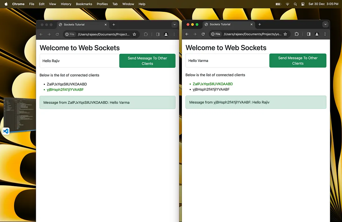
Task: Open macOS Control Center in menu bar
Action: [x=303, y=4]
